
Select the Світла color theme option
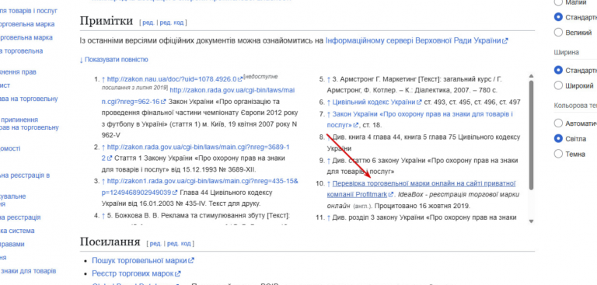click(558, 138)
